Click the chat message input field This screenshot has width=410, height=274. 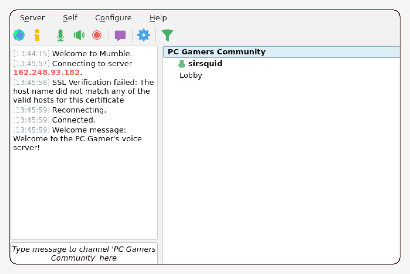tap(84, 253)
